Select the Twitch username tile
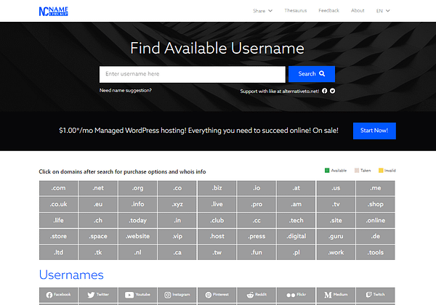The image size is (436, 305). (375, 296)
